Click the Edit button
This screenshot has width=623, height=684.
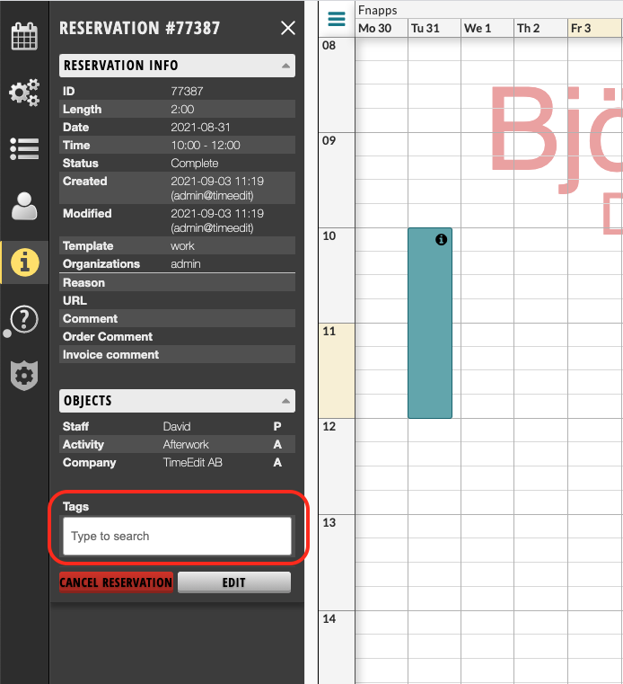234,582
